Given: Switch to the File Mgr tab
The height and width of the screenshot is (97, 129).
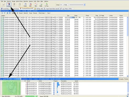Looking at the screenshot, I should point(39,9).
